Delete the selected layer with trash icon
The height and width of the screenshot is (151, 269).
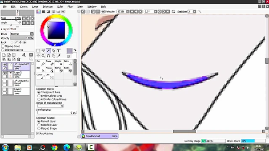18,60
